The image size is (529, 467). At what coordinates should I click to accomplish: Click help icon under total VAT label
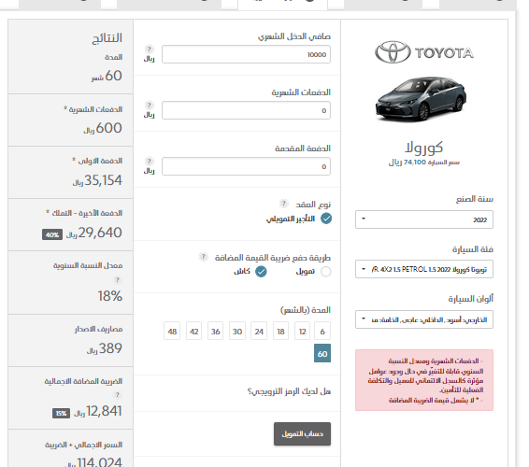[117, 395]
